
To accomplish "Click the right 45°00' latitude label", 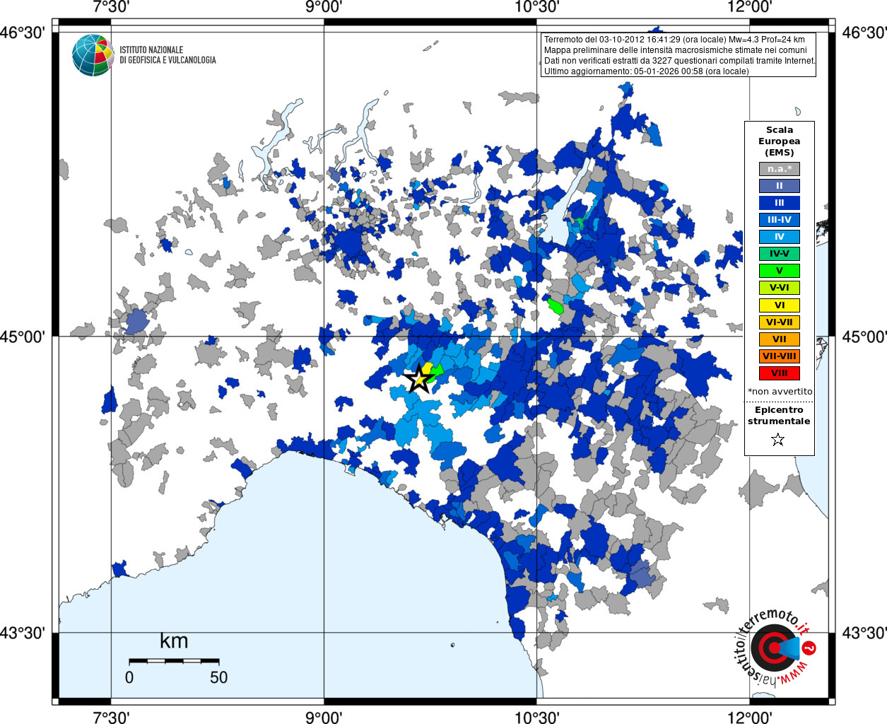I will (864, 337).
